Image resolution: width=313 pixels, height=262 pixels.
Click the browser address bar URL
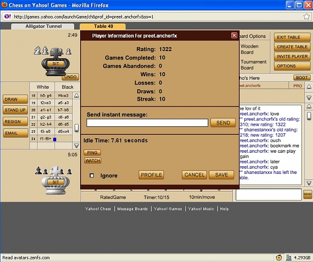(x=84, y=17)
